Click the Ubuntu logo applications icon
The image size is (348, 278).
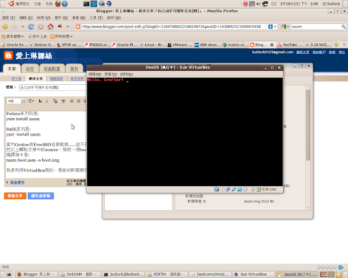point(11,4)
